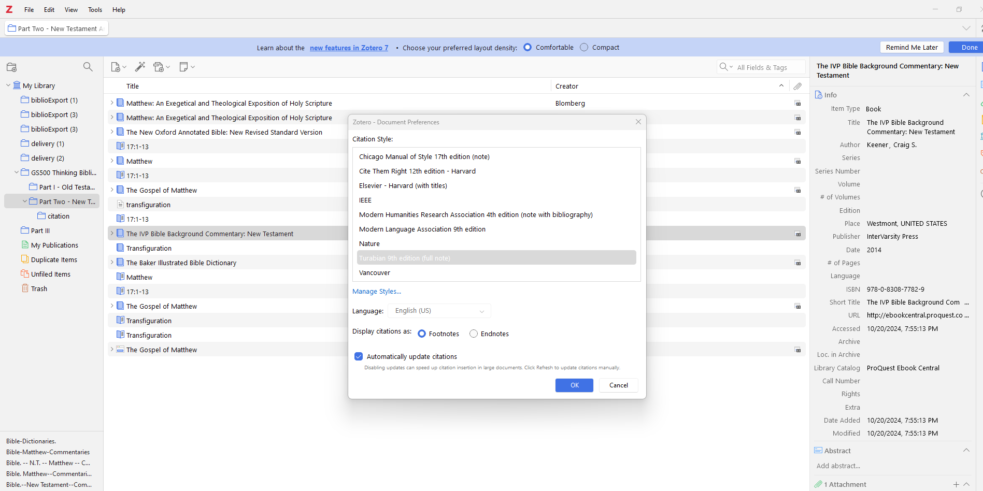
Task: Select the IEEE citation style
Action: click(x=496, y=200)
